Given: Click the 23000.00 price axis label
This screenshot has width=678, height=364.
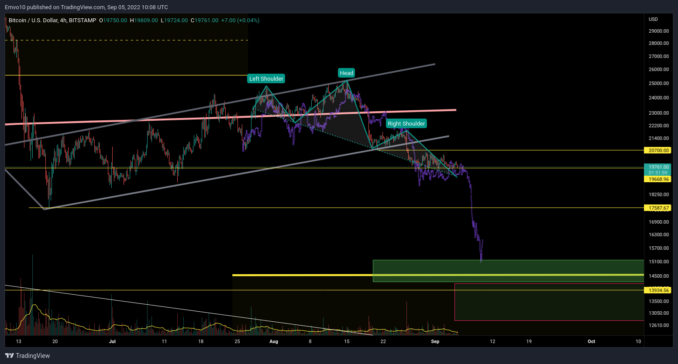Looking at the screenshot, I should 659,113.
